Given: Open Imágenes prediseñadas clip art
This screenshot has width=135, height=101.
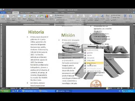Looking at the screenshot, I should coord(31,18).
